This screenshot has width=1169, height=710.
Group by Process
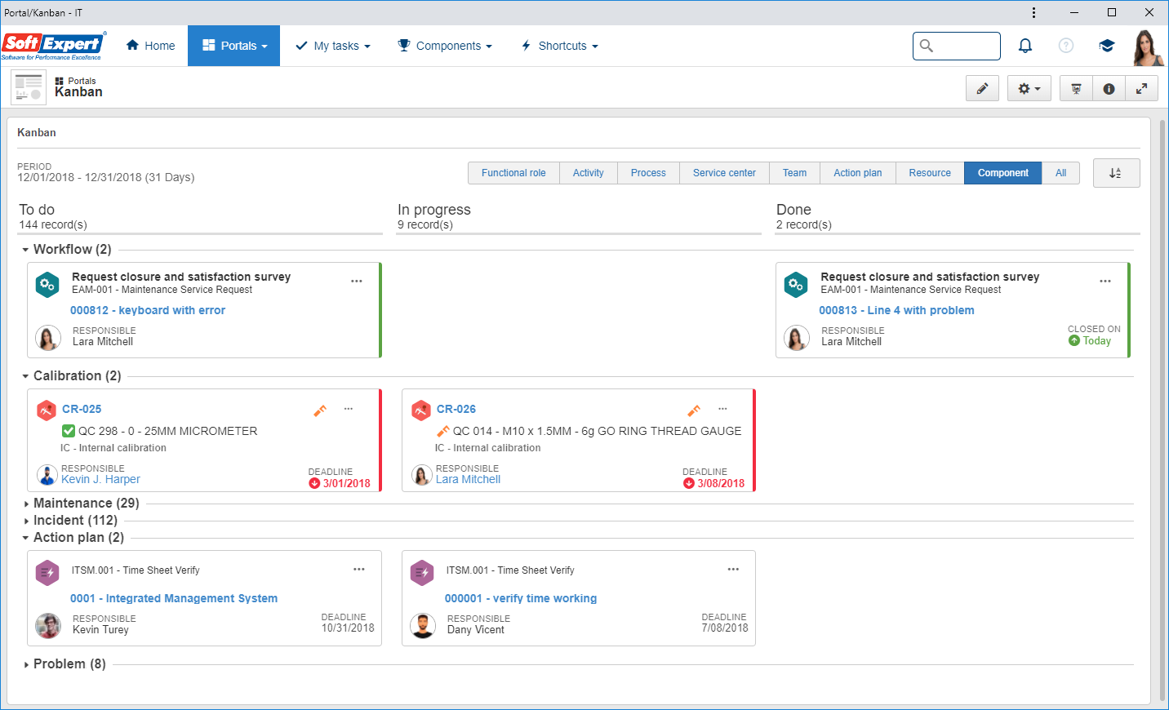[648, 173]
